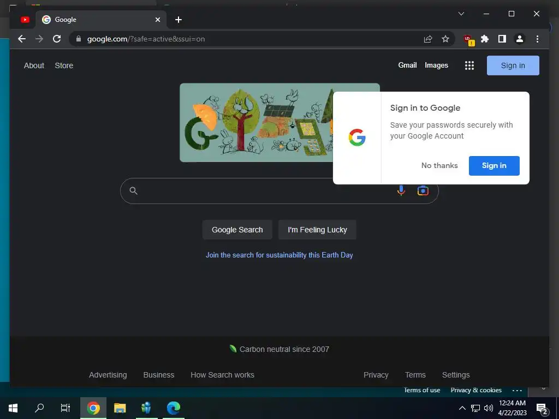Click the browser forward arrow

point(39,39)
